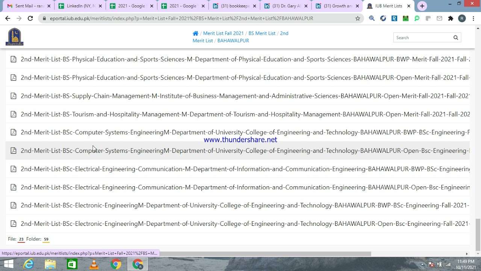Open Tourism-and-Hospitality-Management merit list file

point(245,114)
